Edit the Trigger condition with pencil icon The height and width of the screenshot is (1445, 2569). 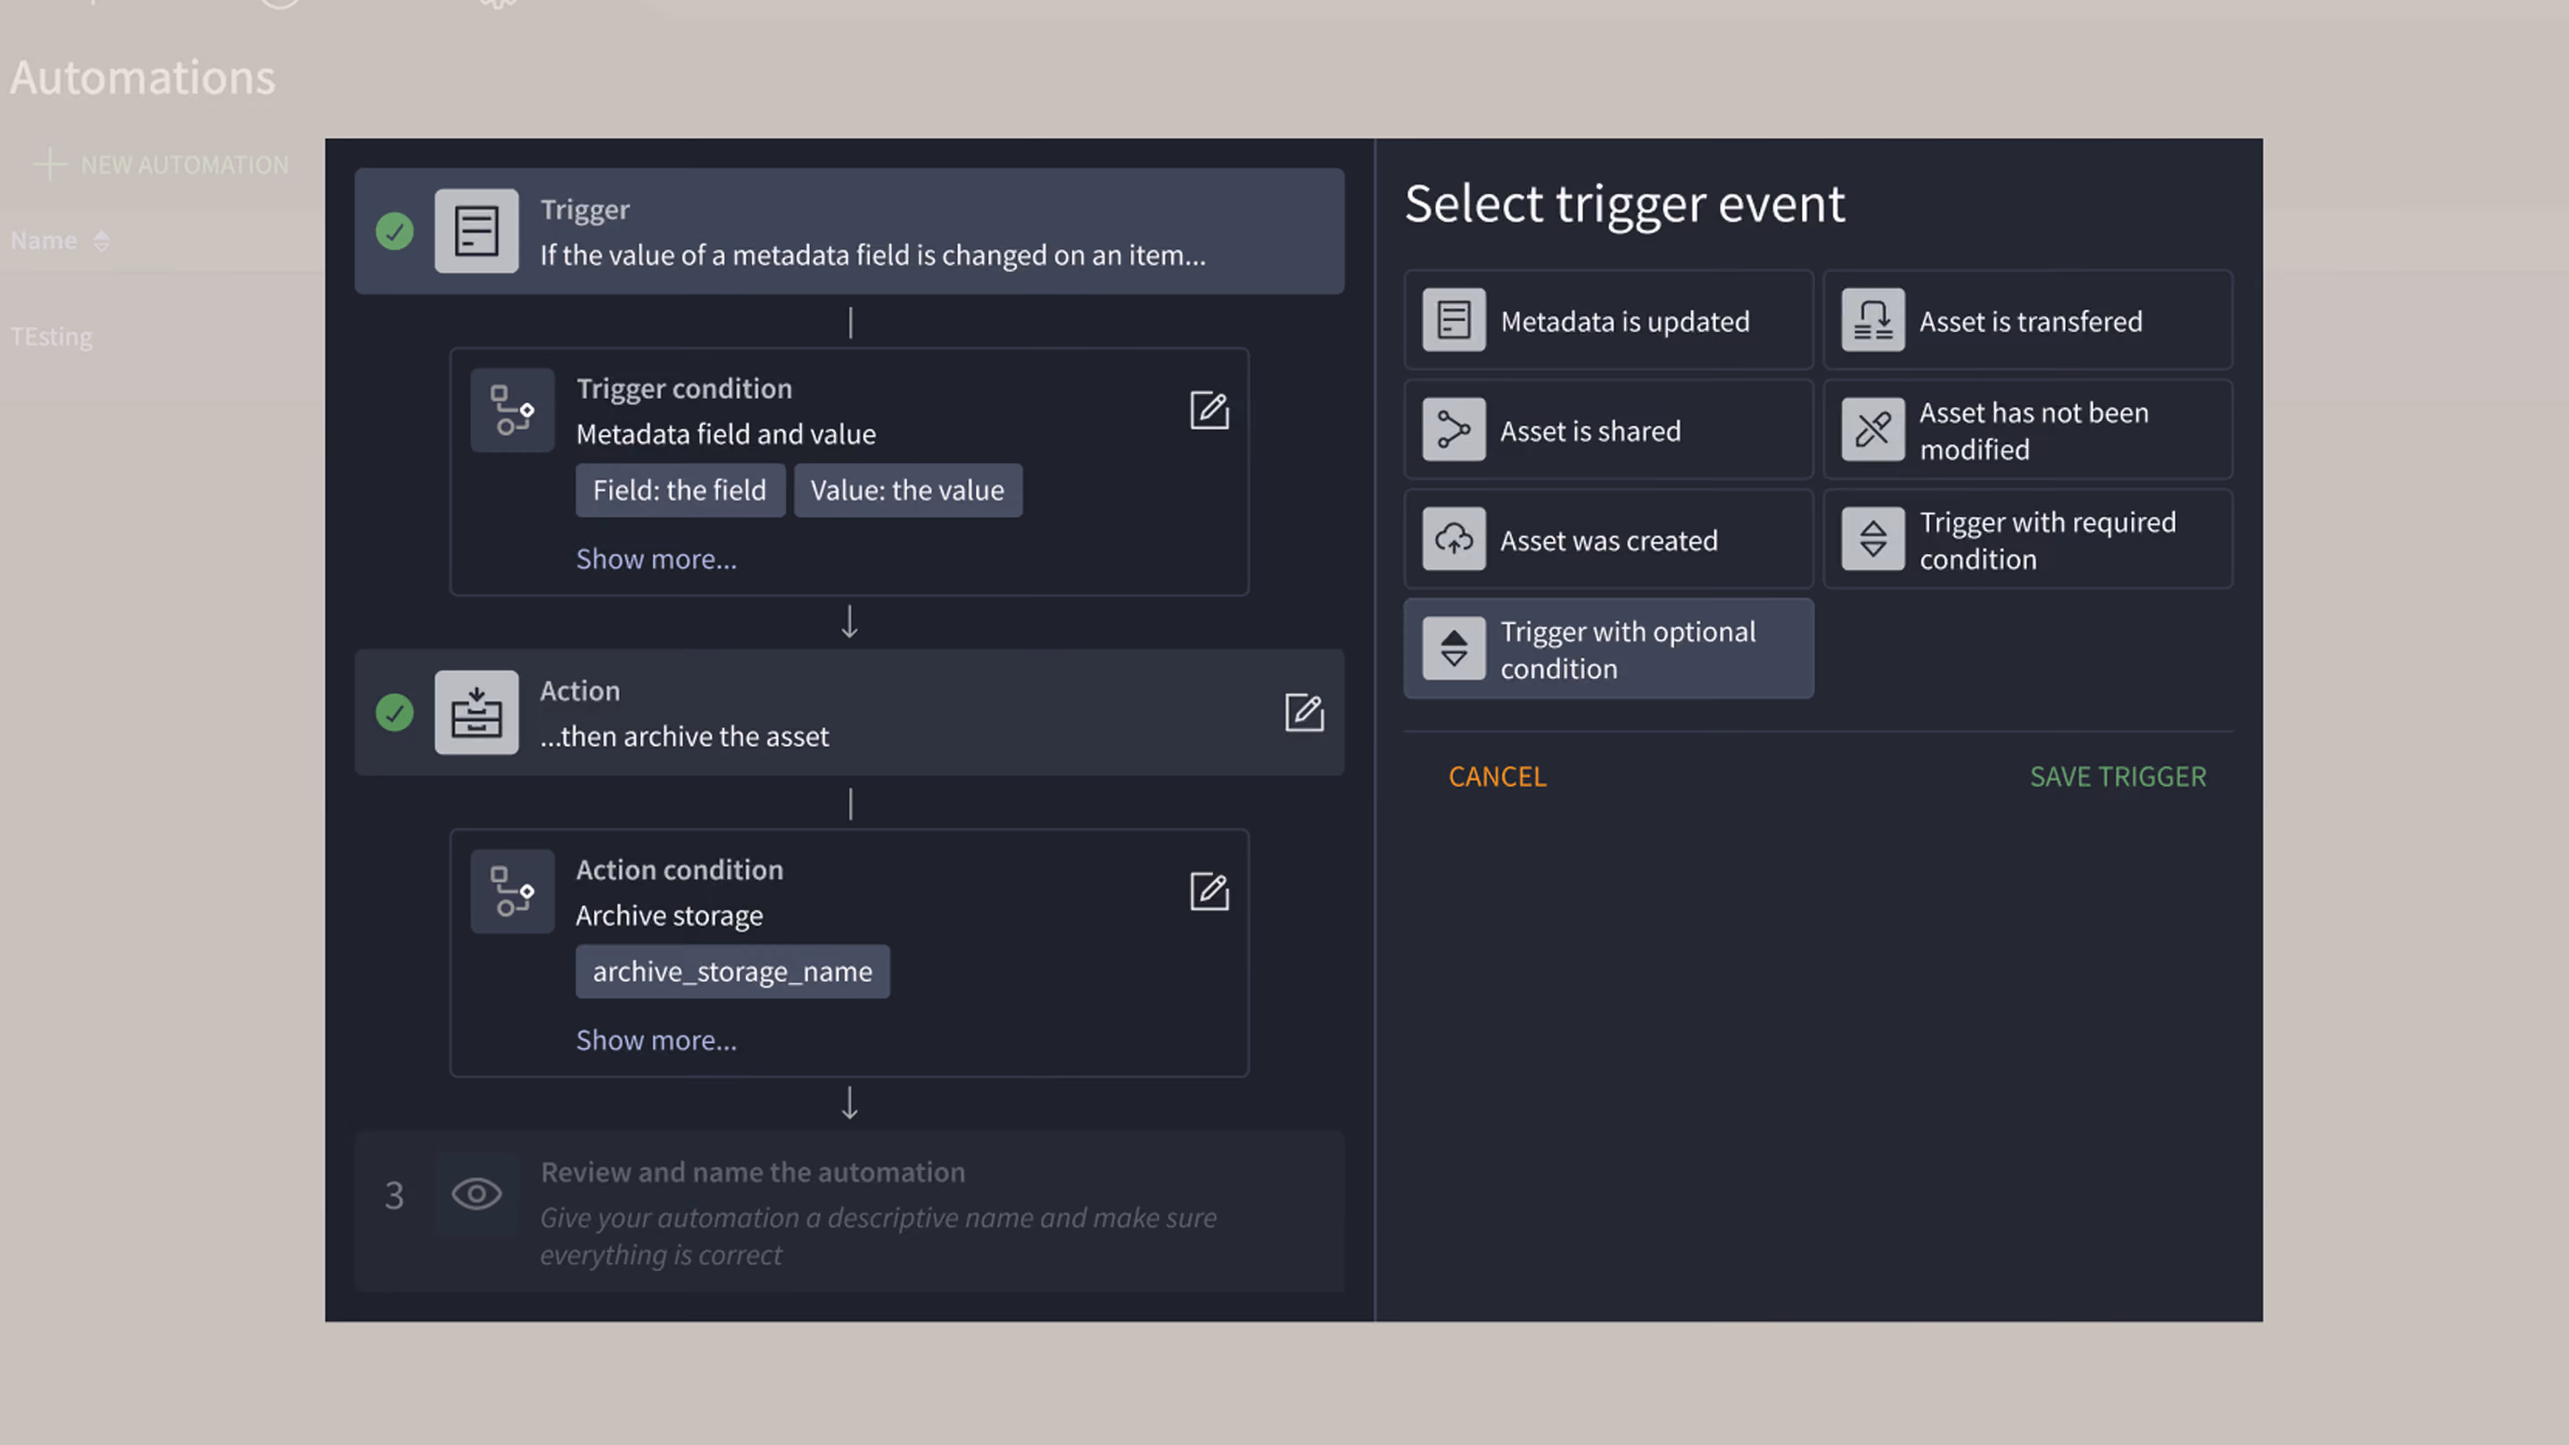click(x=1209, y=410)
